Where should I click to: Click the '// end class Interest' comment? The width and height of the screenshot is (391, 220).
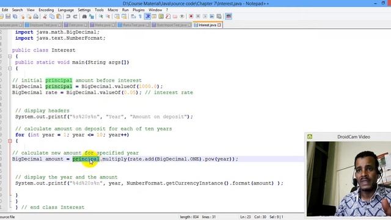(53, 207)
